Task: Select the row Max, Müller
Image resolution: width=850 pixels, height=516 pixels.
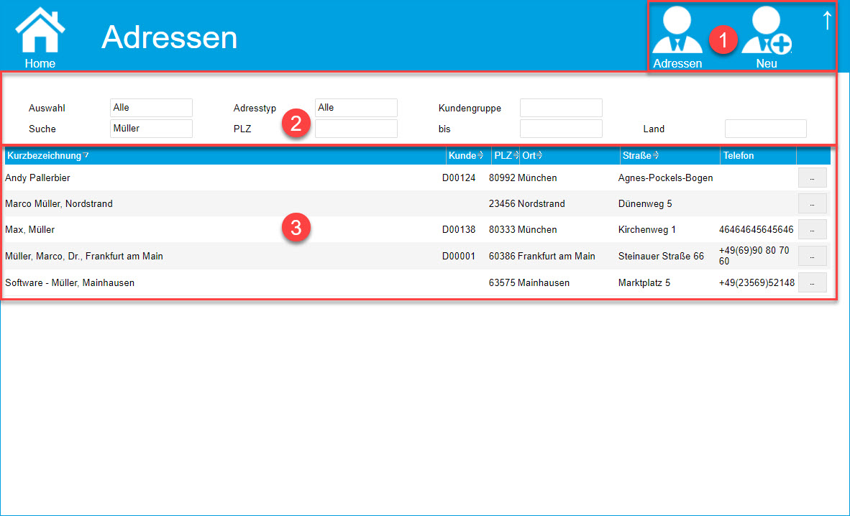Action: (x=416, y=229)
